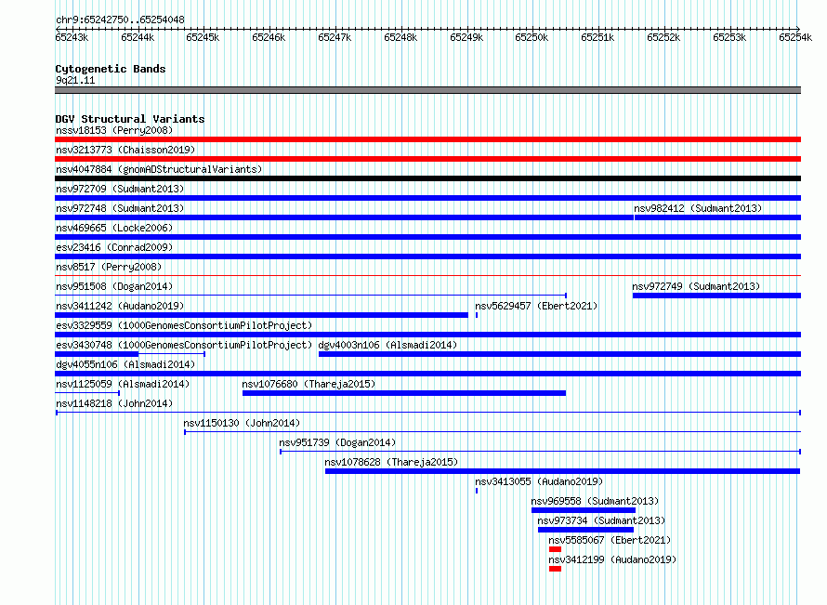
Task: Click the tiny blue nsv5629457 marker
Action: (x=477, y=315)
